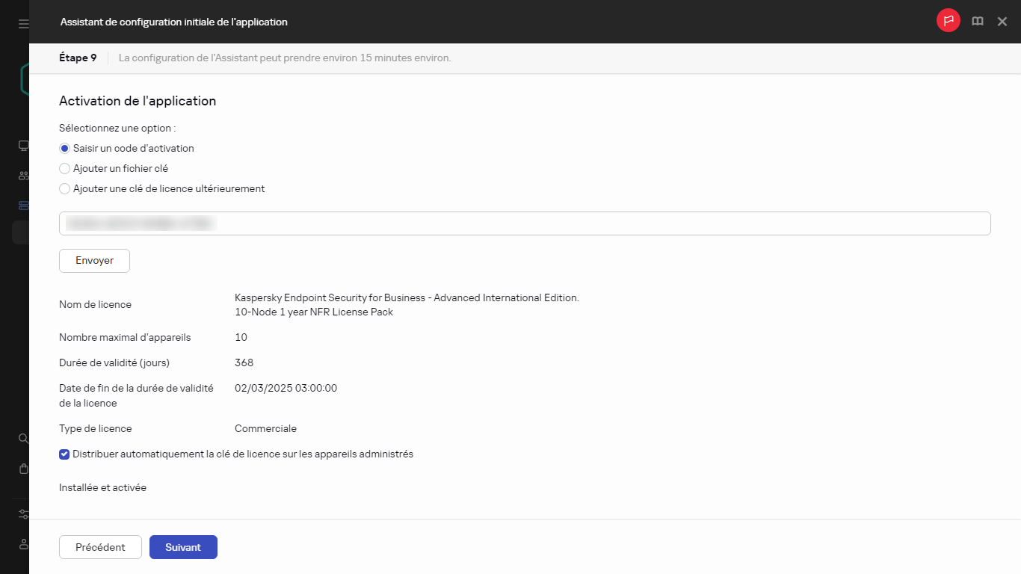This screenshot has height=574, width=1021.
Task: Select 'Saisir un code d'activation' option
Action: click(64, 148)
